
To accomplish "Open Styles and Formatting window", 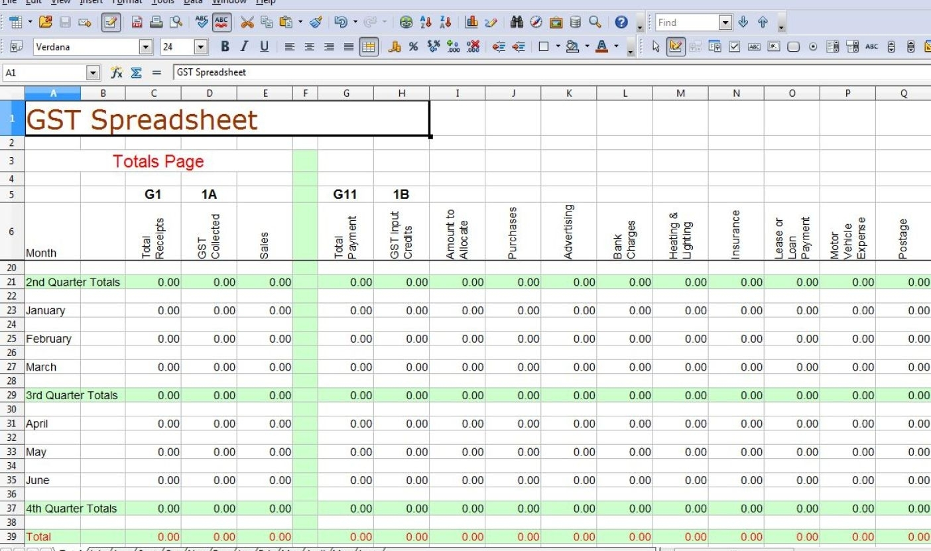I will (17, 47).
